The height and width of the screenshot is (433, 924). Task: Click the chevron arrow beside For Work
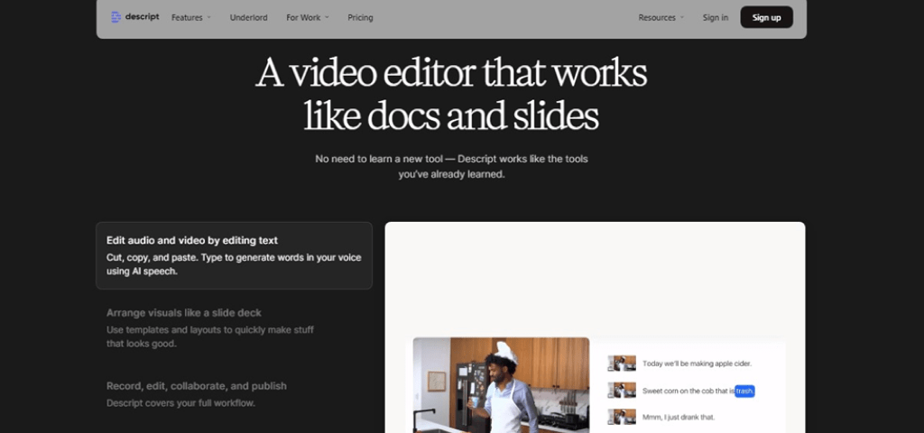pos(327,17)
